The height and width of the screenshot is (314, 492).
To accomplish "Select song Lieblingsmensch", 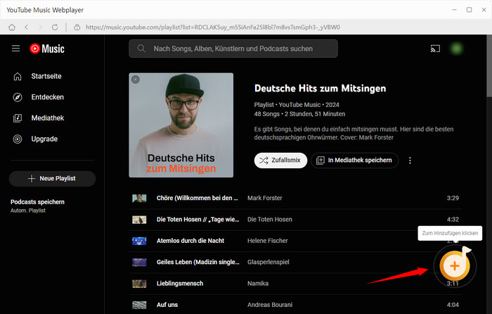I will (180, 284).
